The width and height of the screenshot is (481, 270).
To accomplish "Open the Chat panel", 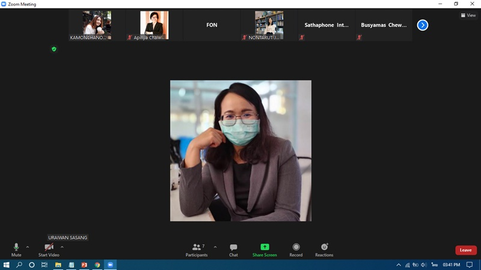I will coord(233,250).
